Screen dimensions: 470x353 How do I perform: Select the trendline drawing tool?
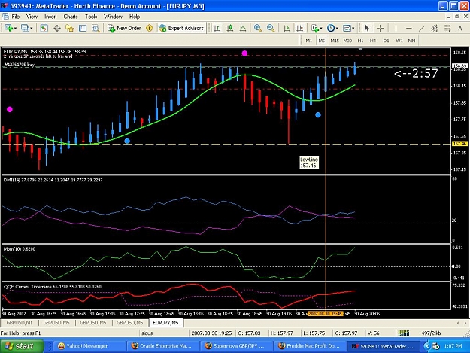pyautogui.click(x=421, y=28)
